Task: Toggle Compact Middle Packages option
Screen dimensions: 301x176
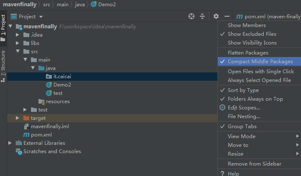Action: coord(260,62)
